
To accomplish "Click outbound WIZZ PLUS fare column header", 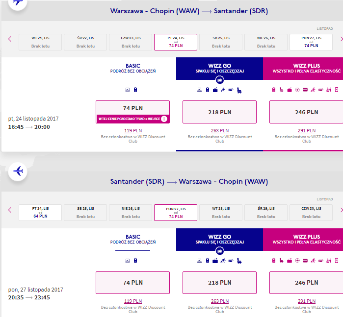I will (303, 69).
